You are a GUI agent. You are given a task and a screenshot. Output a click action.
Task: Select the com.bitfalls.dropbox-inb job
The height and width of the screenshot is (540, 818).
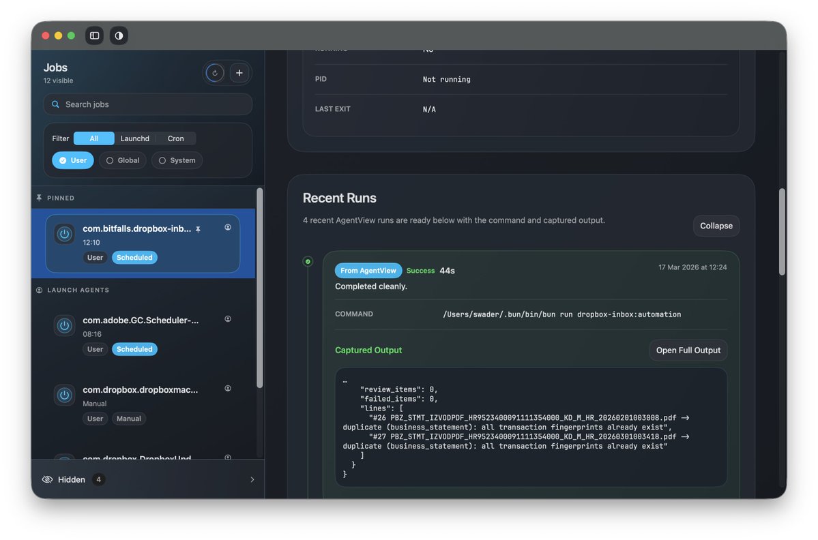[143, 243]
